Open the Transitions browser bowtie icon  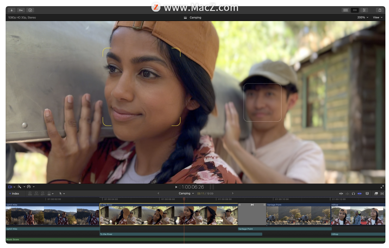pos(382,194)
